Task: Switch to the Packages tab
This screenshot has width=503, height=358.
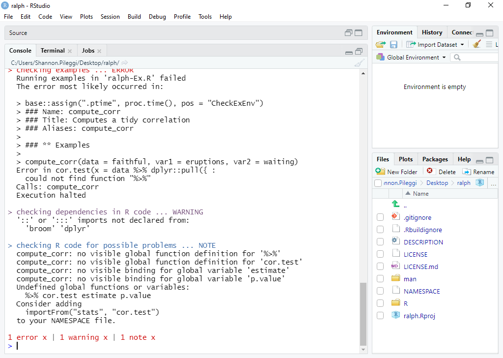Action: tap(435, 159)
